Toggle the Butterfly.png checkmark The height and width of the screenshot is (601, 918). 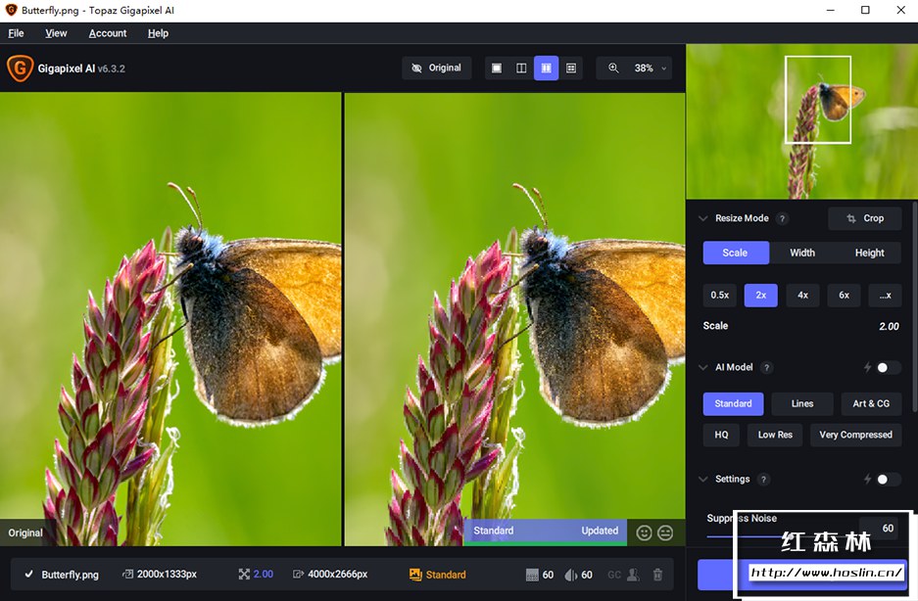28,574
